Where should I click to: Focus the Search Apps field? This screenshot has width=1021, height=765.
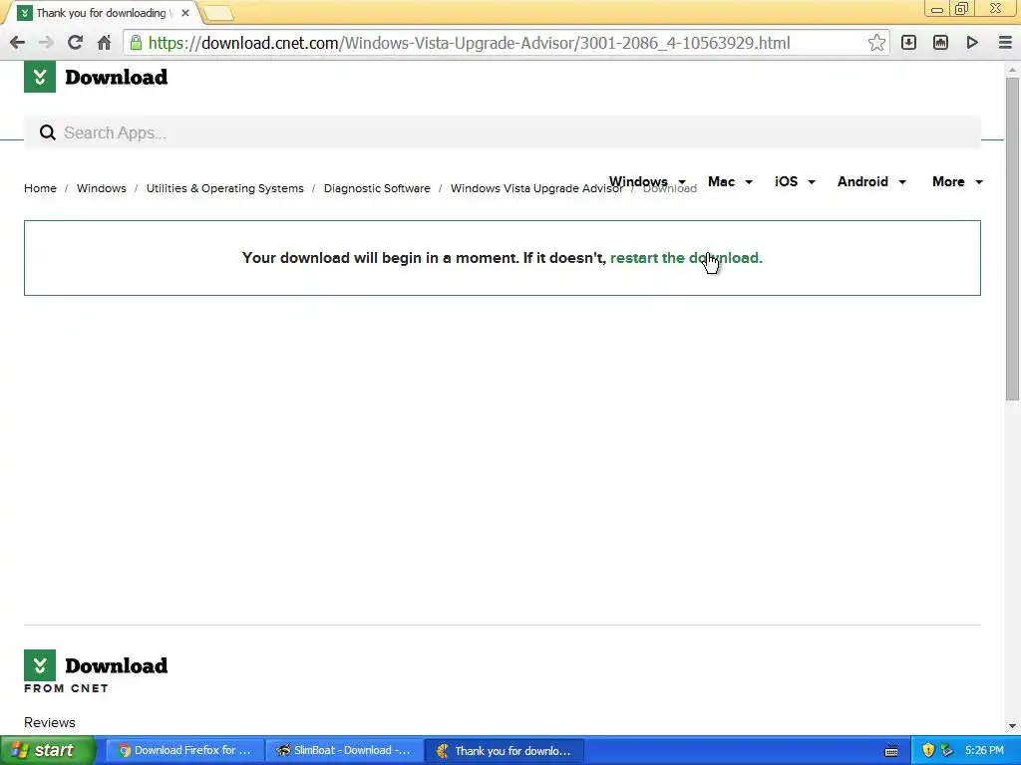coord(503,132)
